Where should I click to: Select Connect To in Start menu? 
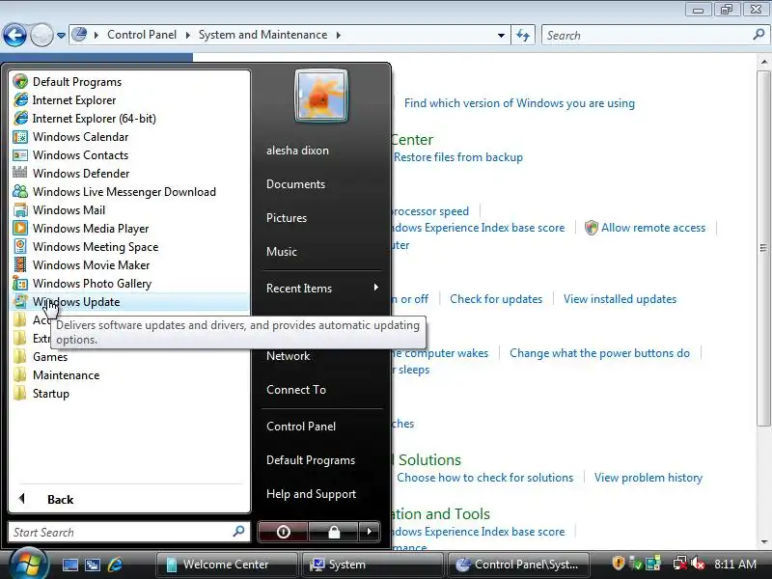point(296,390)
